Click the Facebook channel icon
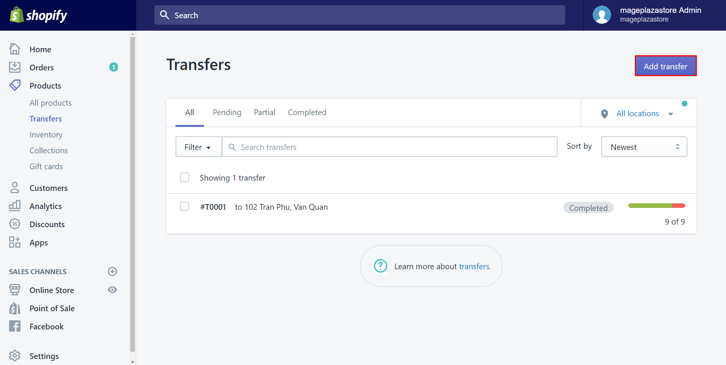Image resolution: width=726 pixels, height=365 pixels. pyautogui.click(x=15, y=326)
